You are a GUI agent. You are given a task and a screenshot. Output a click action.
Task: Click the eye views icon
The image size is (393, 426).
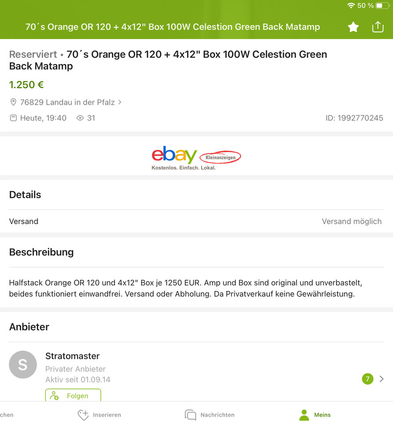click(80, 118)
